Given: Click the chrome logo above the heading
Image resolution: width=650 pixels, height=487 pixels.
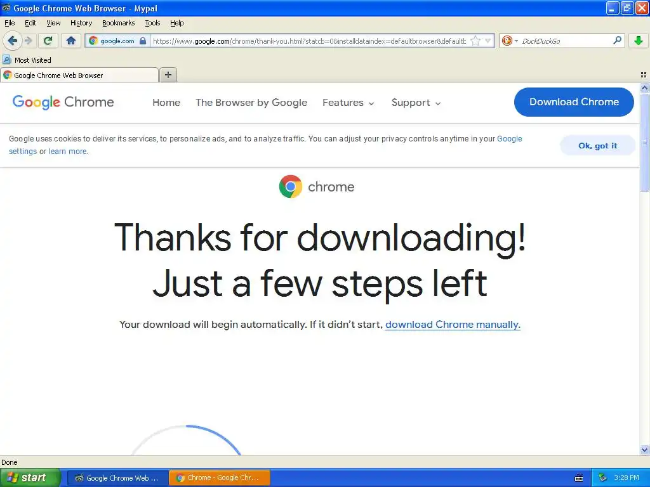Looking at the screenshot, I should (x=317, y=187).
